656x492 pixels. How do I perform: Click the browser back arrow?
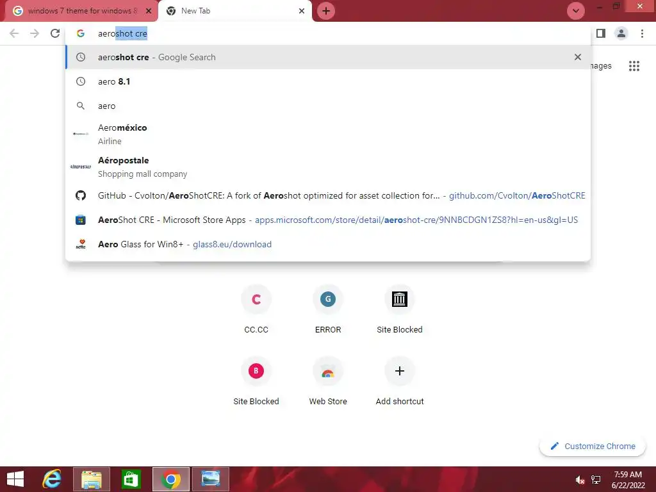14,33
